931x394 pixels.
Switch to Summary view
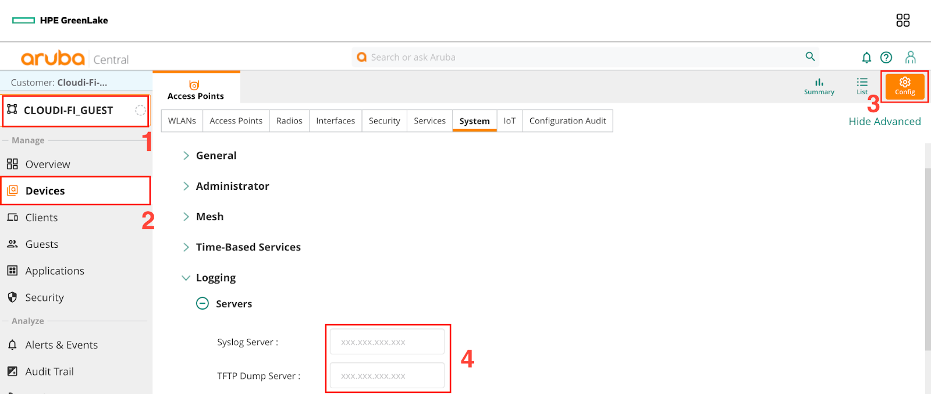pyautogui.click(x=819, y=87)
